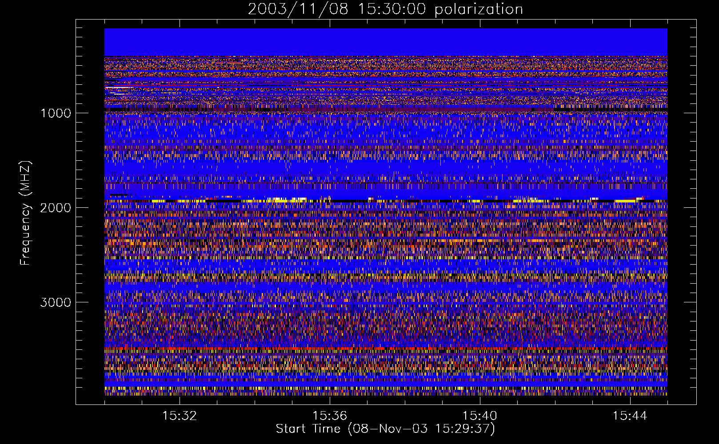Click the solid blue band atop the spectrogram
The image size is (719, 444).
(x=386, y=42)
